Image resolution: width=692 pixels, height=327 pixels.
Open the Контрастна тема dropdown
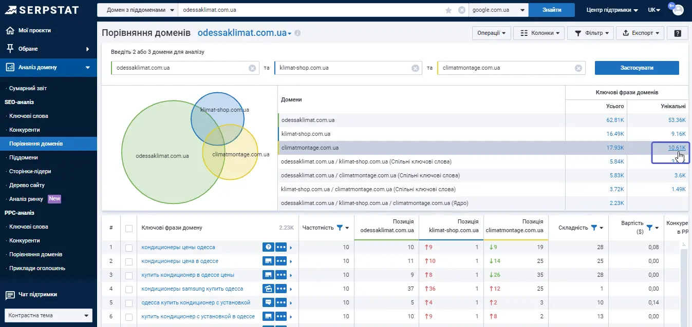pyautogui.click(x=48, y=315)
